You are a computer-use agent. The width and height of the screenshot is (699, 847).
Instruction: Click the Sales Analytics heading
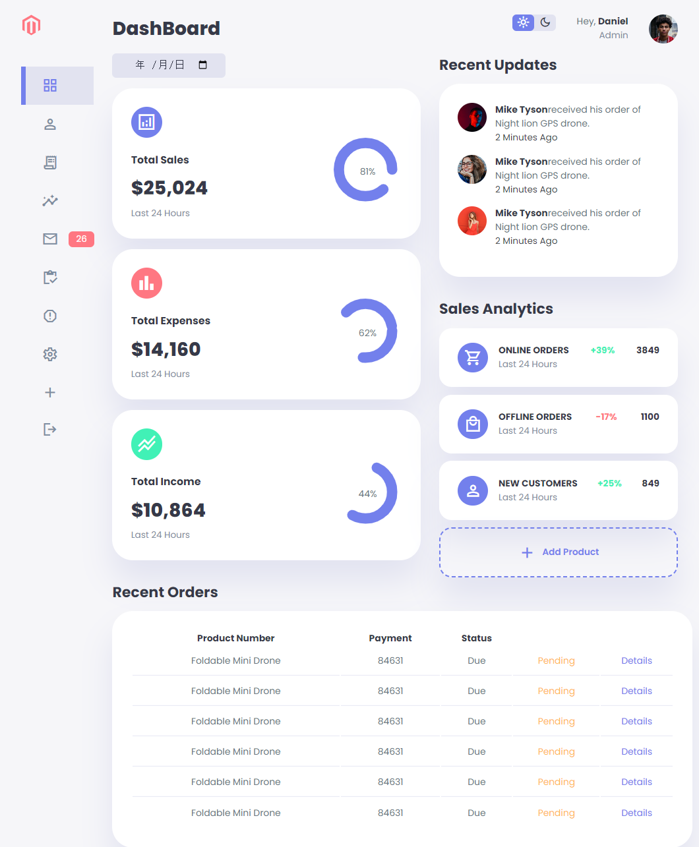point(496,308)
